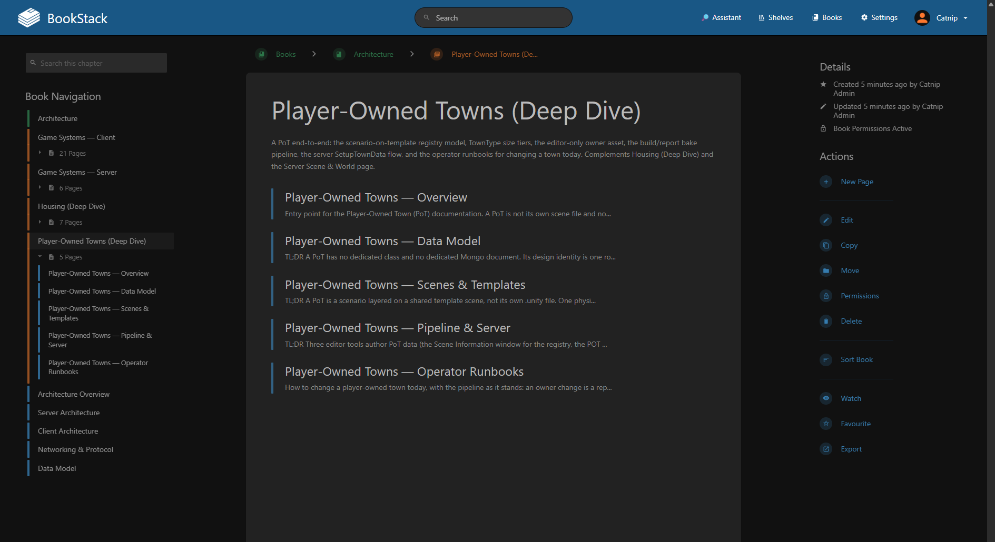Open main list Pipeline & Server page
Viewport: 995px width, 542px height.
pyautogui.click(x=398, y=328)
